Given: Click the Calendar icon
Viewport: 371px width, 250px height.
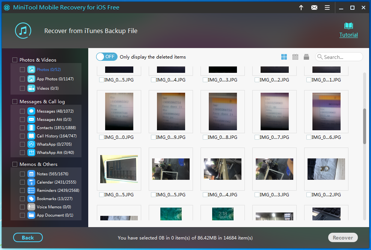Looking at the screenshot, I should [31, 182].
